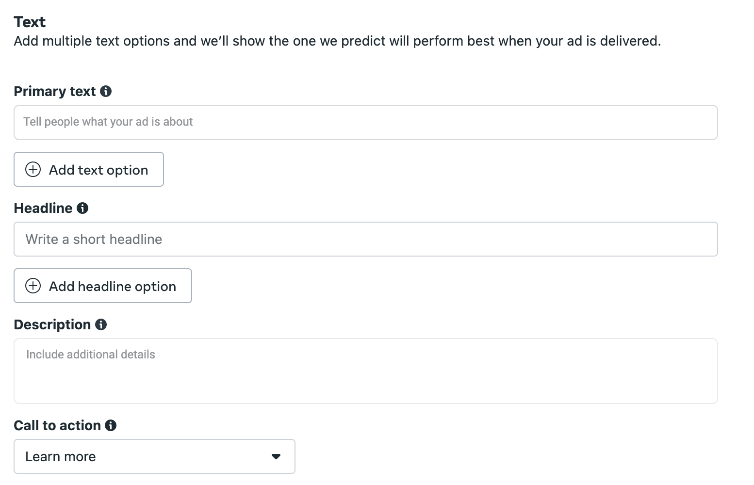The height and width of the screenshot is (485, 754).
Task: Click the Text section heading
Action: pyautogui.click(x=30, y=22)
